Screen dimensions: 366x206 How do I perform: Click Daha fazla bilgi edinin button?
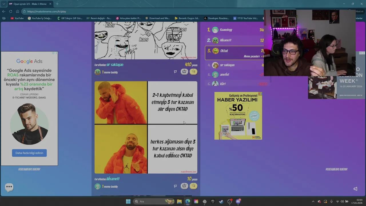29,153
